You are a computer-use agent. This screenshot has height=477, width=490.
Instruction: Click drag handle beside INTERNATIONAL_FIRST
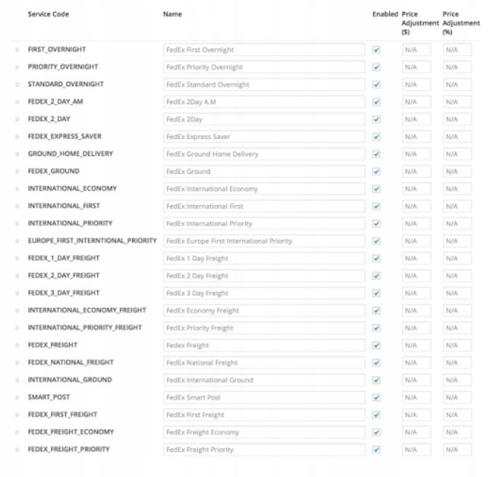point(16,206)
